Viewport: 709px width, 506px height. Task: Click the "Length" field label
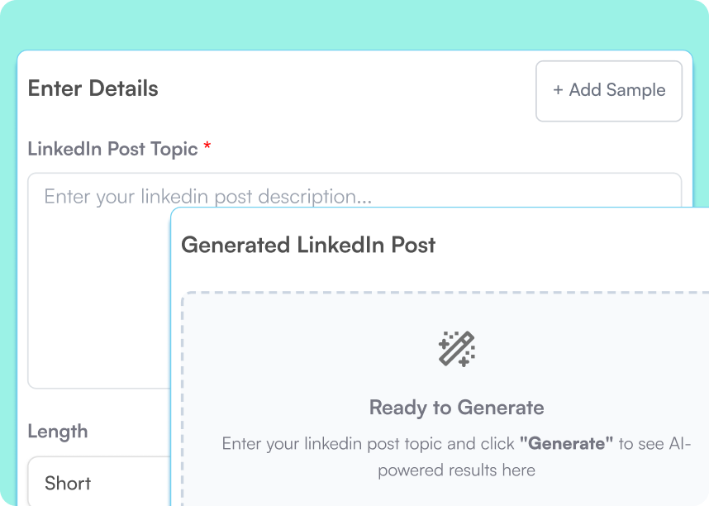58,431
